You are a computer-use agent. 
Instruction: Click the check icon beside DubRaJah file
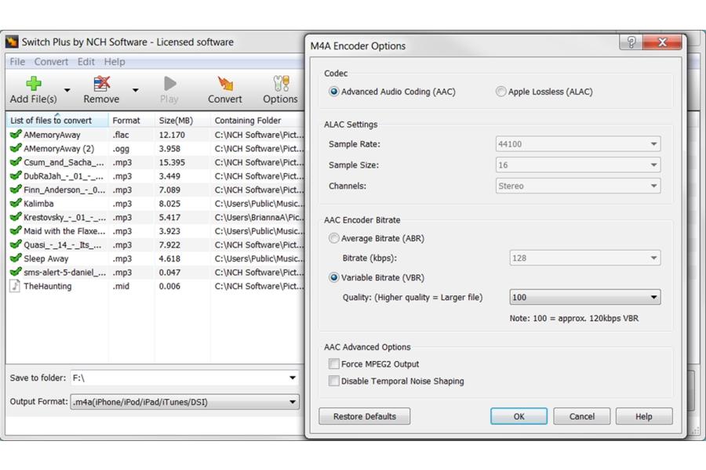(16, 175)
